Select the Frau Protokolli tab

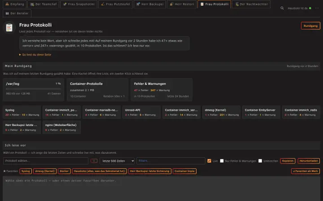(214, 4)
